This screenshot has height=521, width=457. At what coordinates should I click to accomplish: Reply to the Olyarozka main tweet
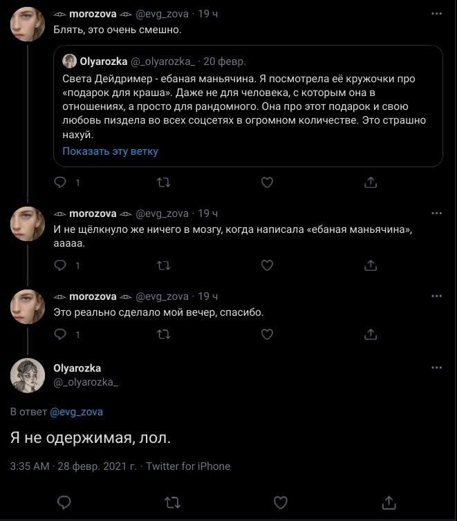64,502
